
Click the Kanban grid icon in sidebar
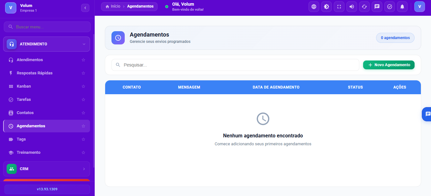[x=11, y=86]
